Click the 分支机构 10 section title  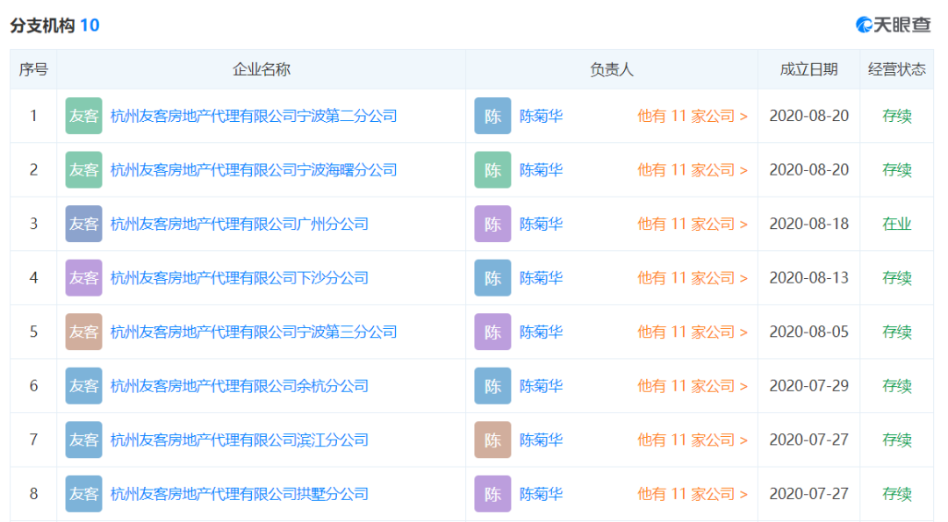pyautogui.click(x=54, y=25)
